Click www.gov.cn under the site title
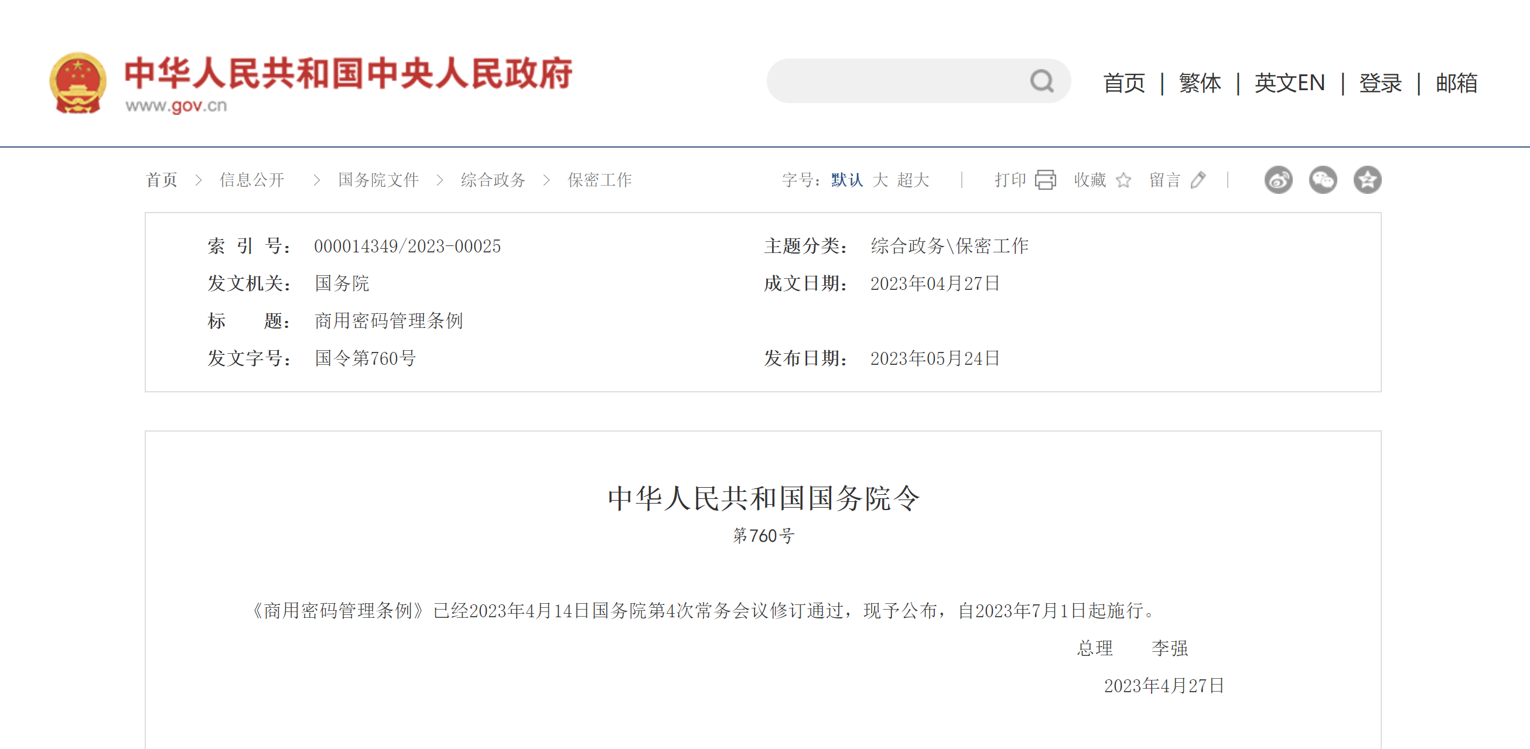The width and height of the screenshot is (1530, 749). (176, 106)
